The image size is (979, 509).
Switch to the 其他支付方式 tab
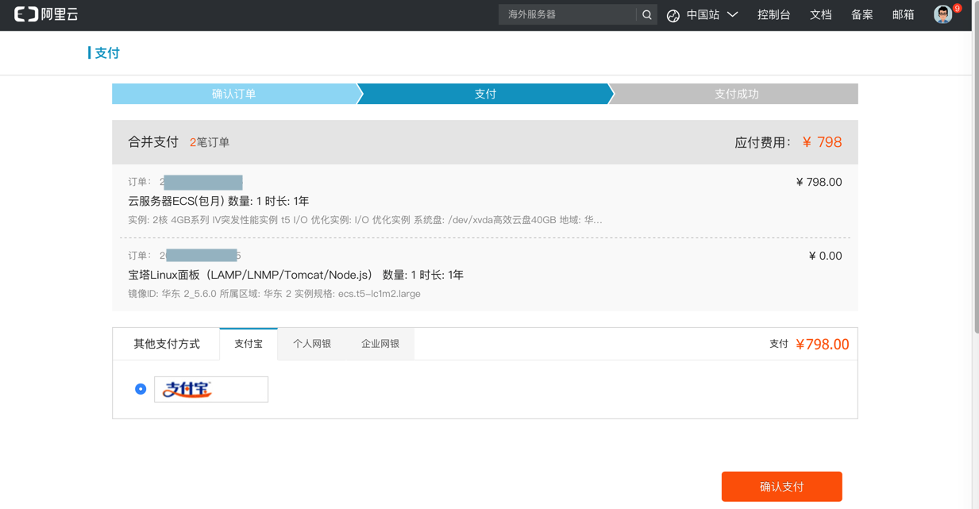[x=167, y=344]
